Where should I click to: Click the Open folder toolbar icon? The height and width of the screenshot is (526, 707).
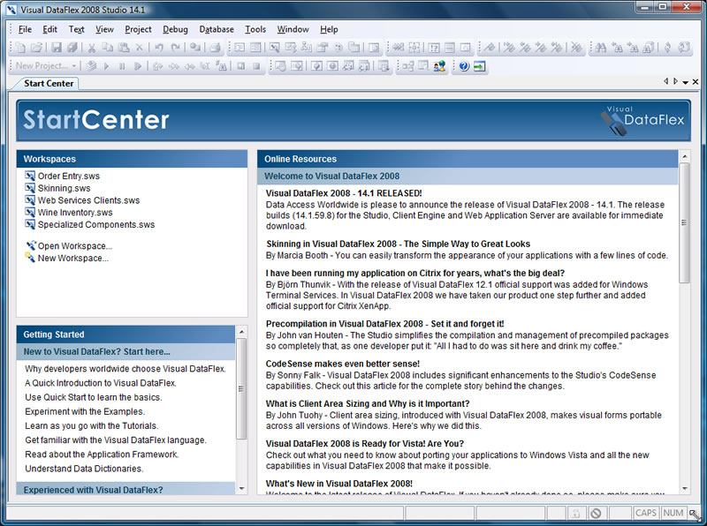[x=36, y=48]
